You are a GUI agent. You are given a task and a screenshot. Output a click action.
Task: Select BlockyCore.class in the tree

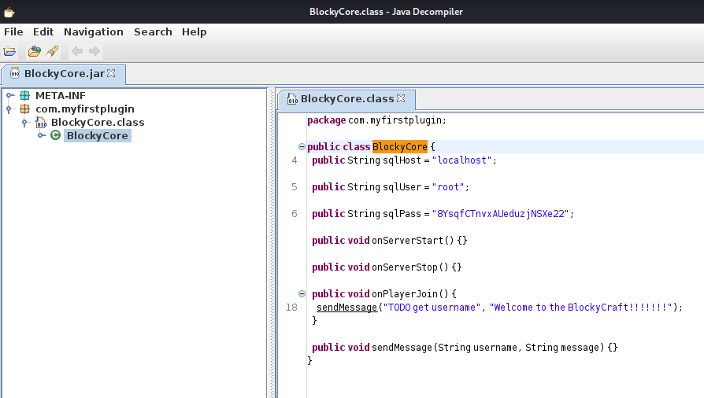click(98, 123)
